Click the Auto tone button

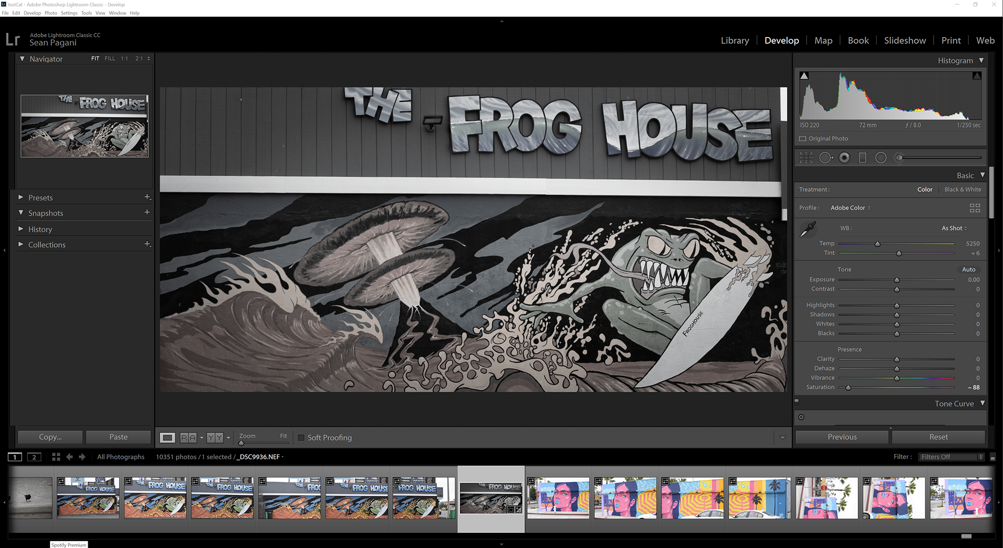[969, 270]
